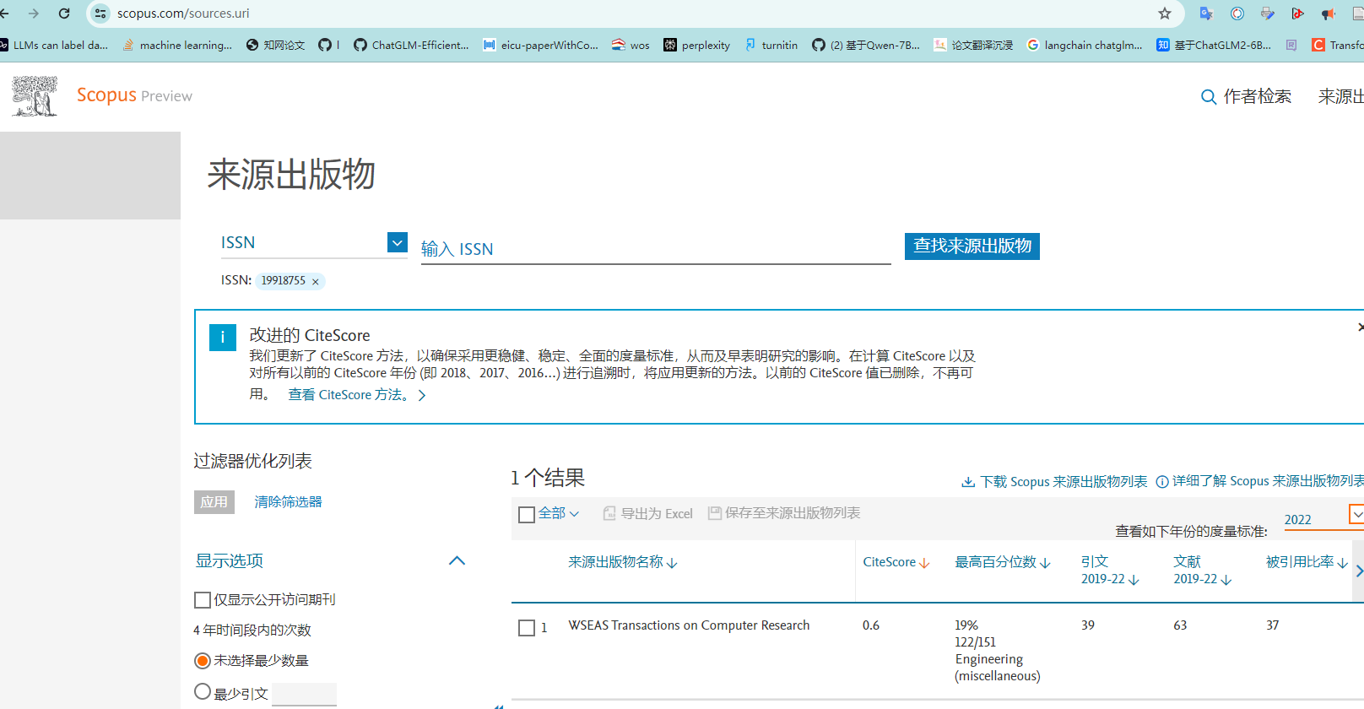Viewport: 1364px width, 709px height.
Task: Open WSEAS Transactions on Computer Research
Action: click(689, 625)
